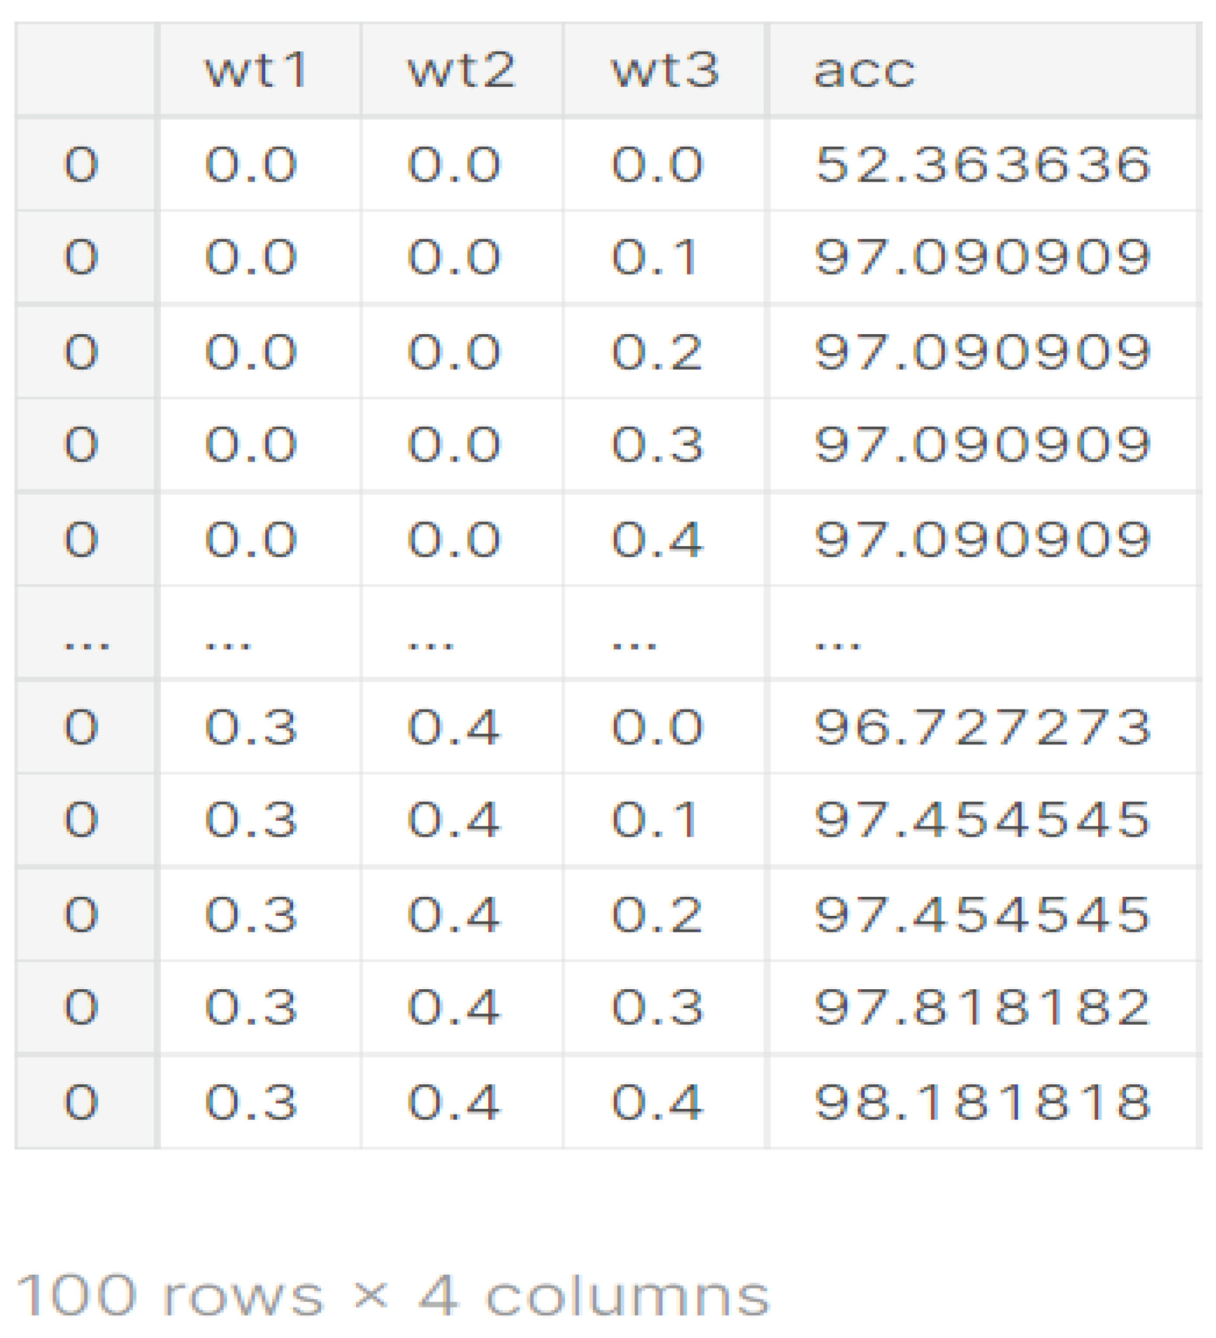The width and height of the screenshot is (1216, 1338).
Task: Select the 52.363636 accuracy cell
Action: point(982,164)
